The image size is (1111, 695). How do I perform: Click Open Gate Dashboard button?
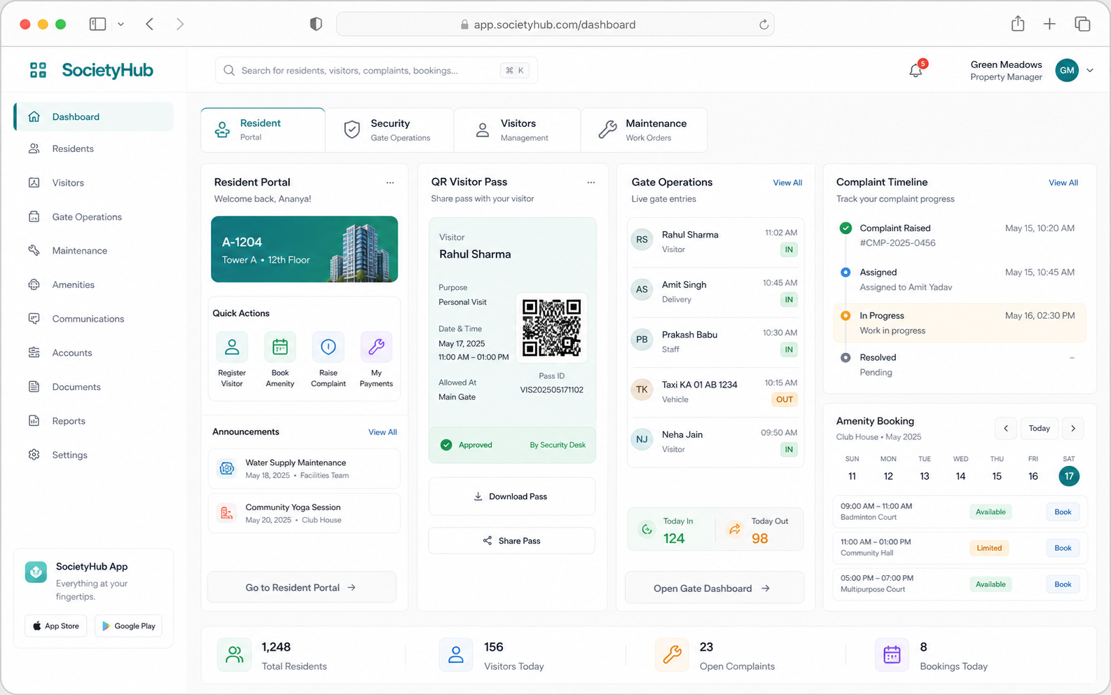coord(714,588)
